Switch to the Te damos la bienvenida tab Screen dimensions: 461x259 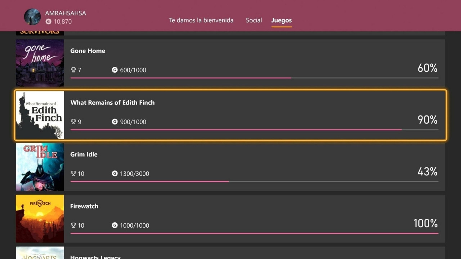pyautogui.click(x=201, y=21)
